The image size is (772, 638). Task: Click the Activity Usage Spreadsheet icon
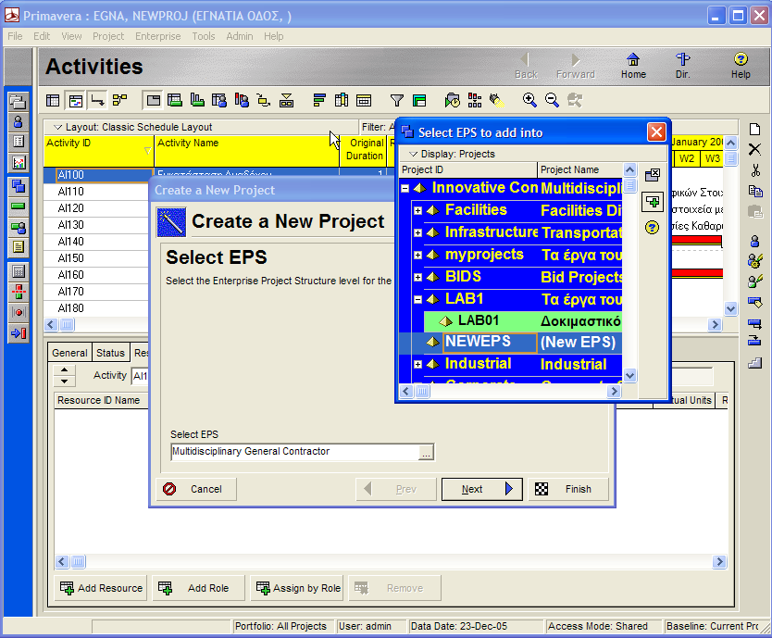[175, 101]
